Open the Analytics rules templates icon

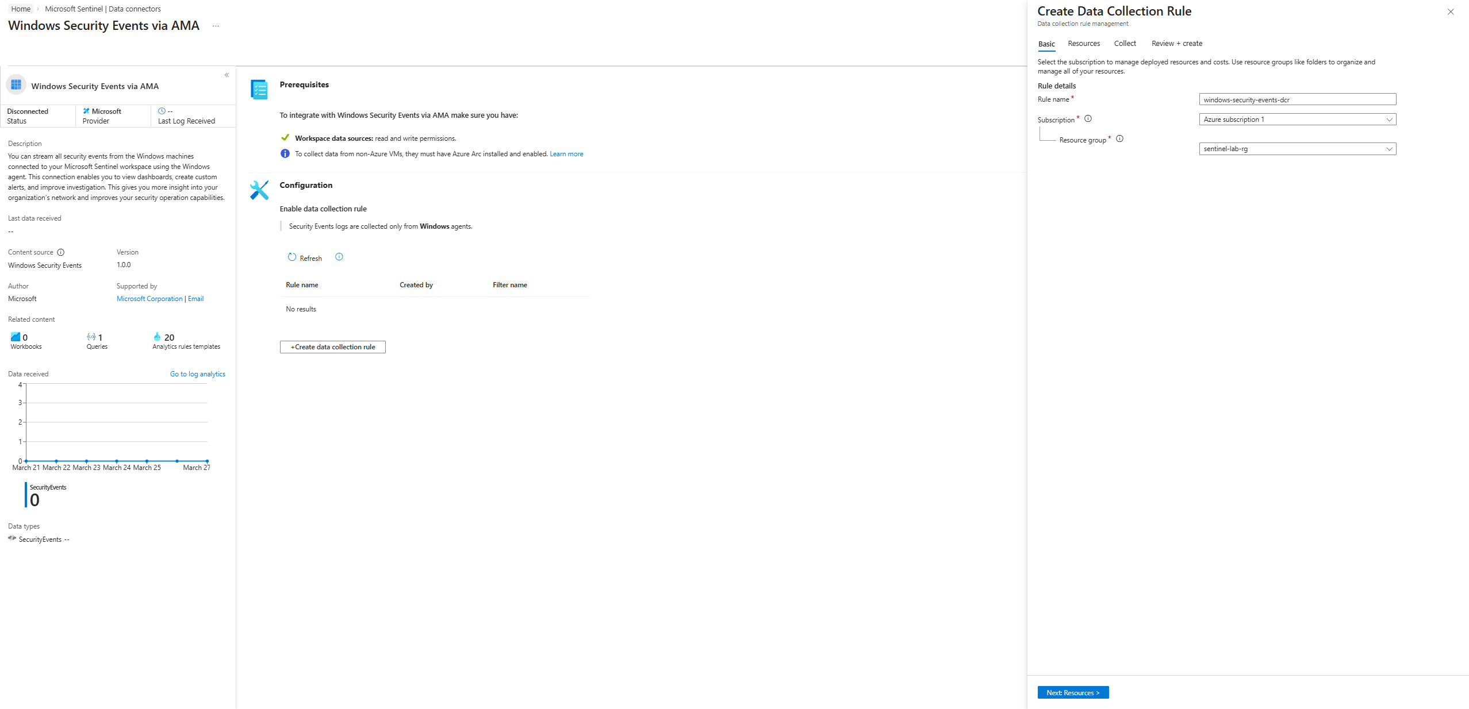157,337
